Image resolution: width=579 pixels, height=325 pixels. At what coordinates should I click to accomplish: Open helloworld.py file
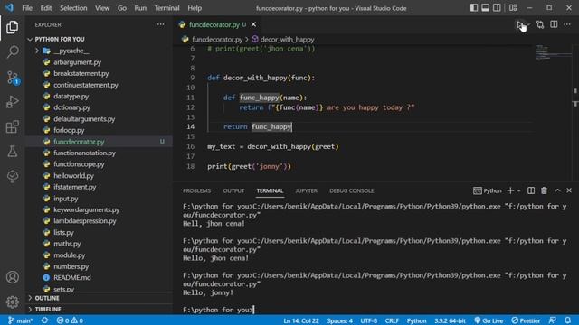(73, 175)
